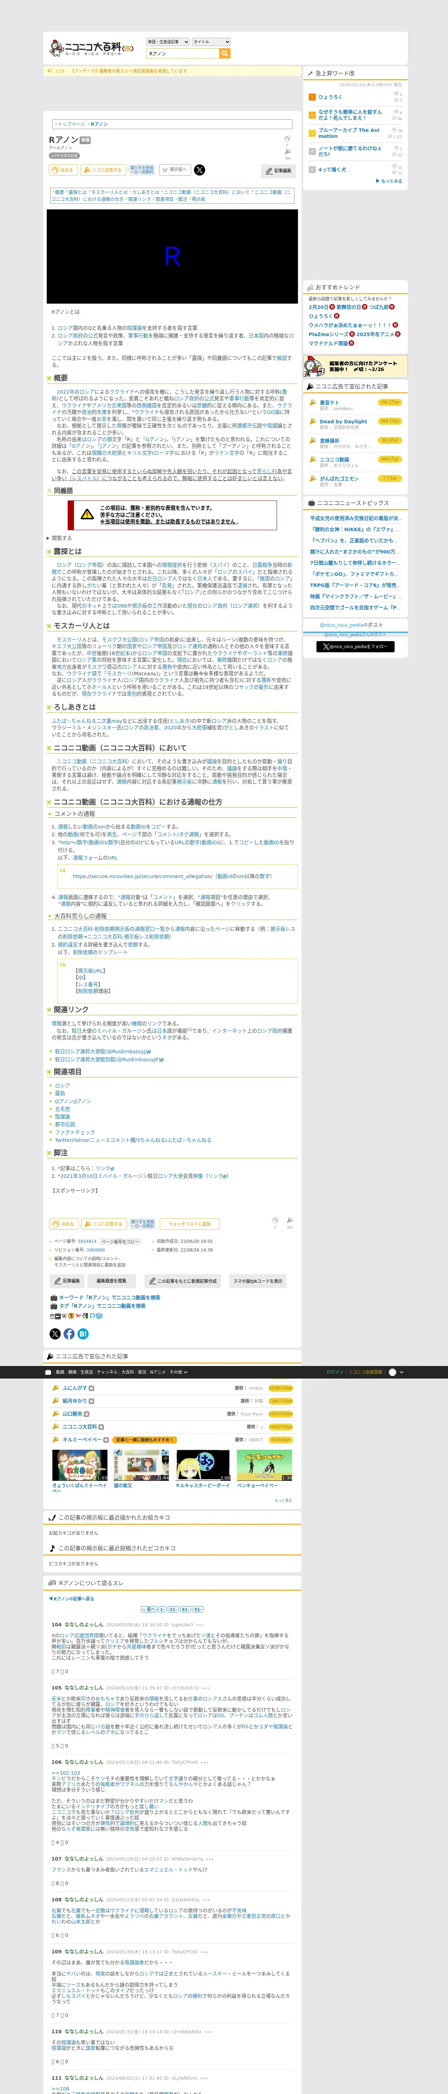Viewport: 448px width, 2094px height.
Task: Click この記事をもとに新規記事作成
Action: (182, 1281)
